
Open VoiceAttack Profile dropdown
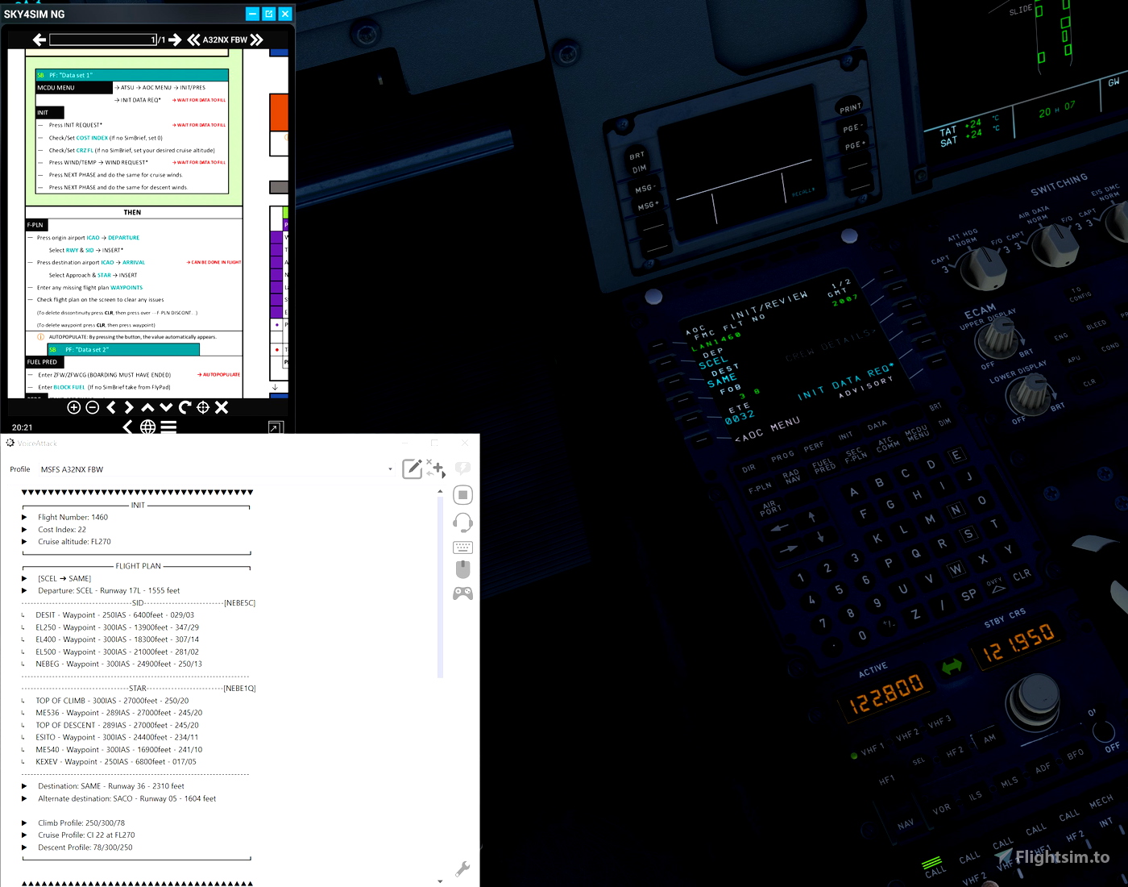tap(390, 469)
